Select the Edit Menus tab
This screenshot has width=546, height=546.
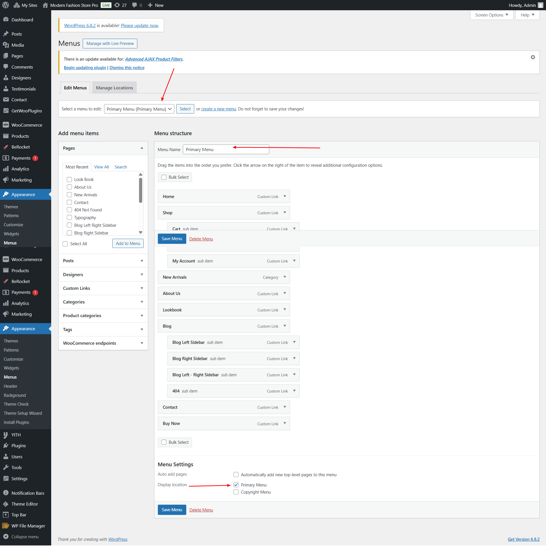[75, 88]
